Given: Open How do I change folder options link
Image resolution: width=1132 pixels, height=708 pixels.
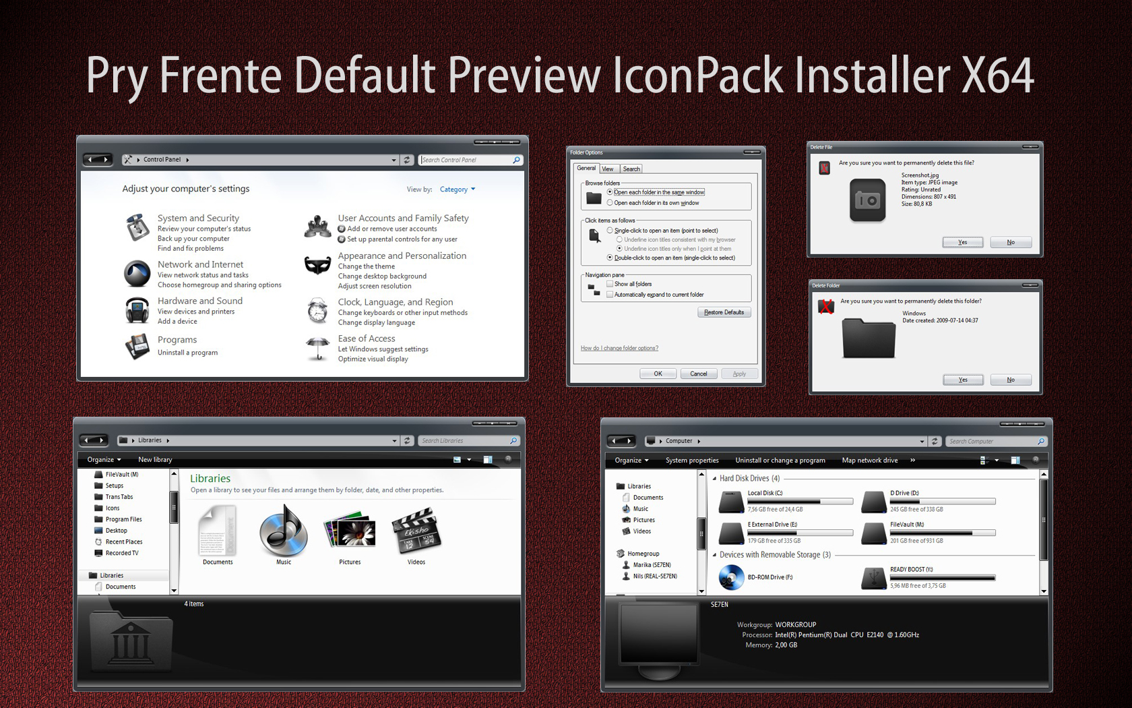Looking at the screenshot, I should [x=619, y=348].
